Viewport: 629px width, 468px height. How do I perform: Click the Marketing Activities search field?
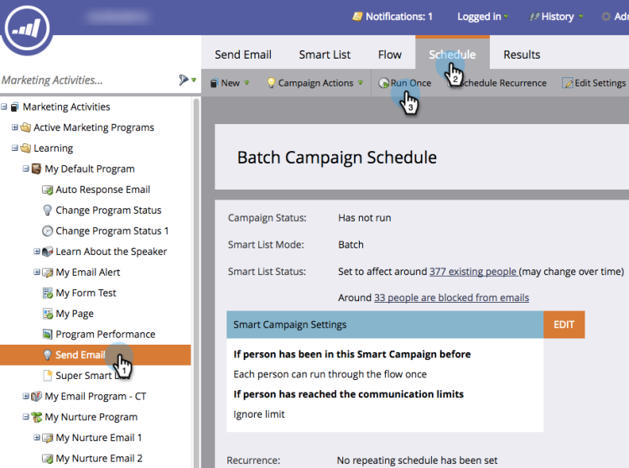coord(87,81)
